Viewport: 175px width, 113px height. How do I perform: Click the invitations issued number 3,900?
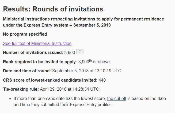click(70, 52)
